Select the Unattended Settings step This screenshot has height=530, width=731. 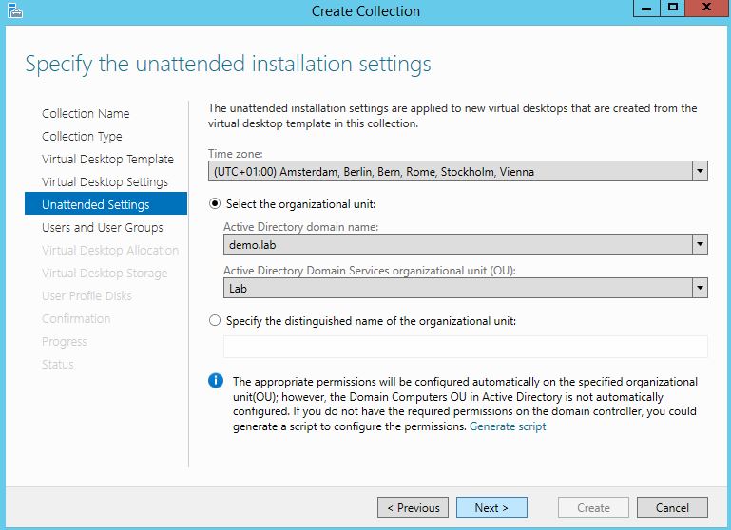95,205
